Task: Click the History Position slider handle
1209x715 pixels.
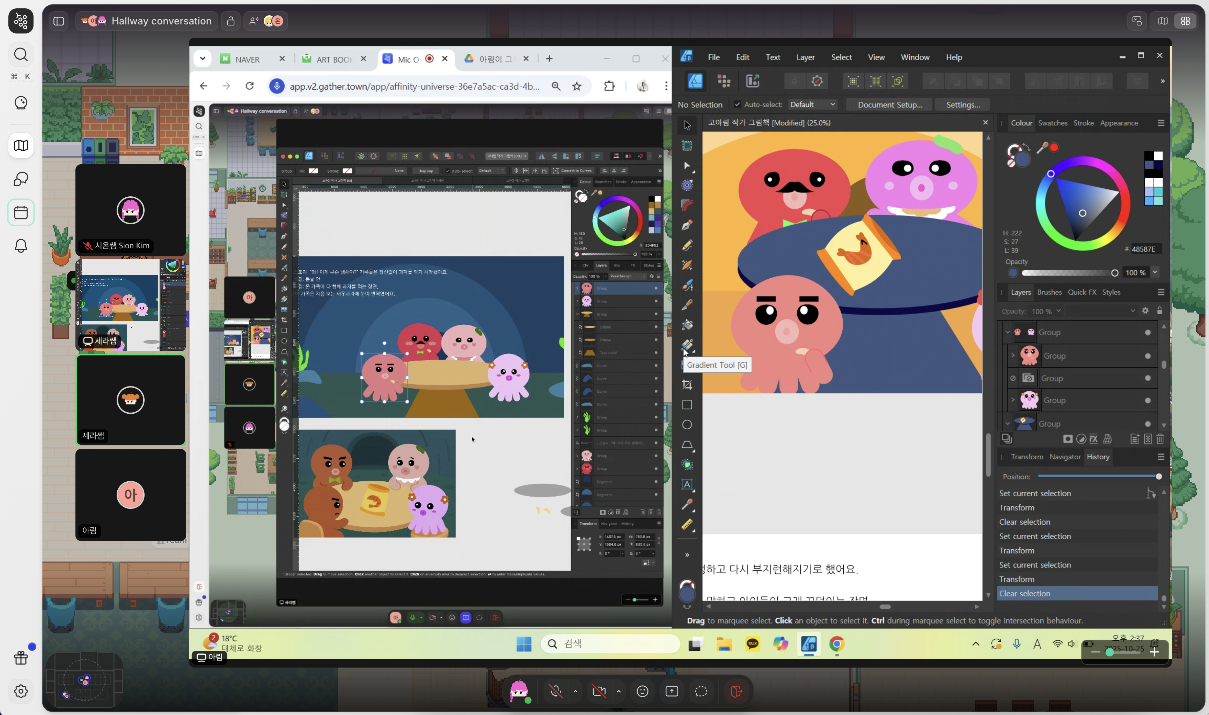Action: [1158, 476]
